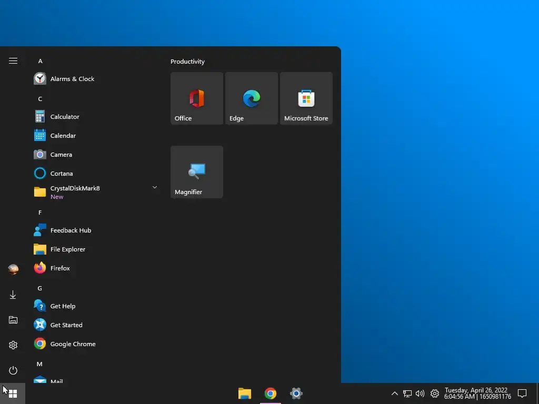Show hidden system tray icons
The height and width of the screenshot is (404, 539).
[395, 393]
